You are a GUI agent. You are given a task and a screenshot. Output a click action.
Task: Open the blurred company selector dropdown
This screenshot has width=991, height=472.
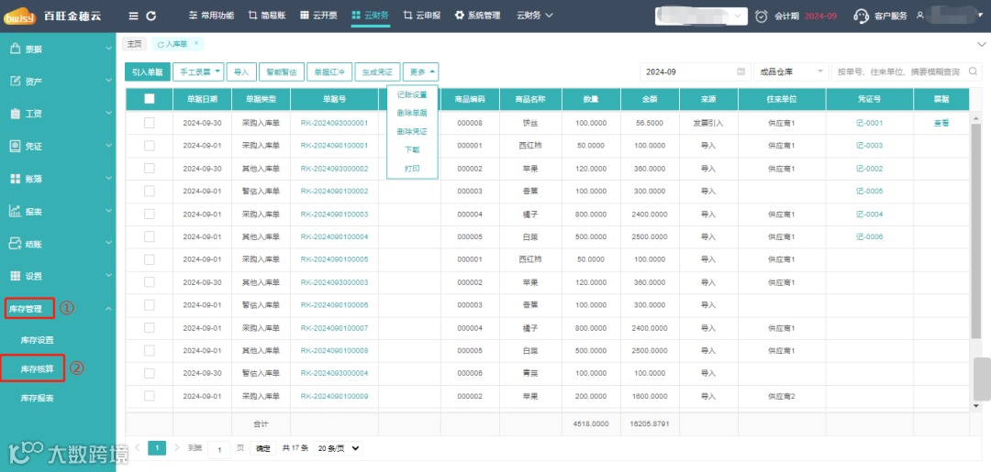pos(702,16)
